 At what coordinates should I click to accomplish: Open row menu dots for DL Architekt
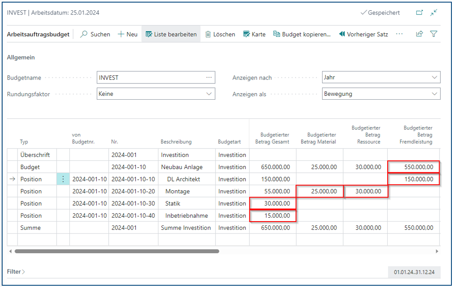click(63, 179)
